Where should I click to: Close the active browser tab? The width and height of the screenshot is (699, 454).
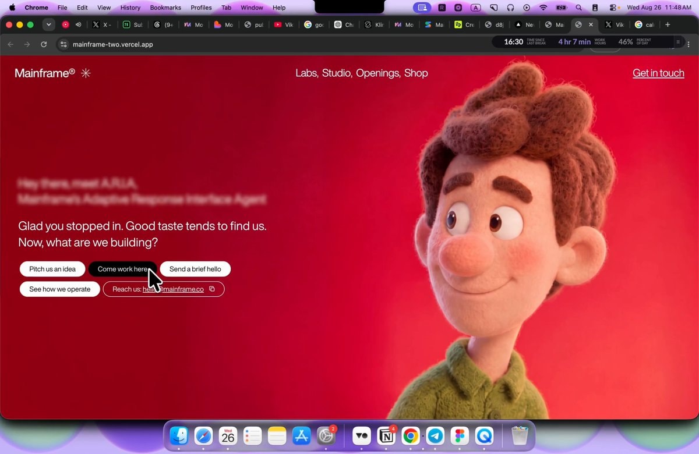(x=591, y=24)
